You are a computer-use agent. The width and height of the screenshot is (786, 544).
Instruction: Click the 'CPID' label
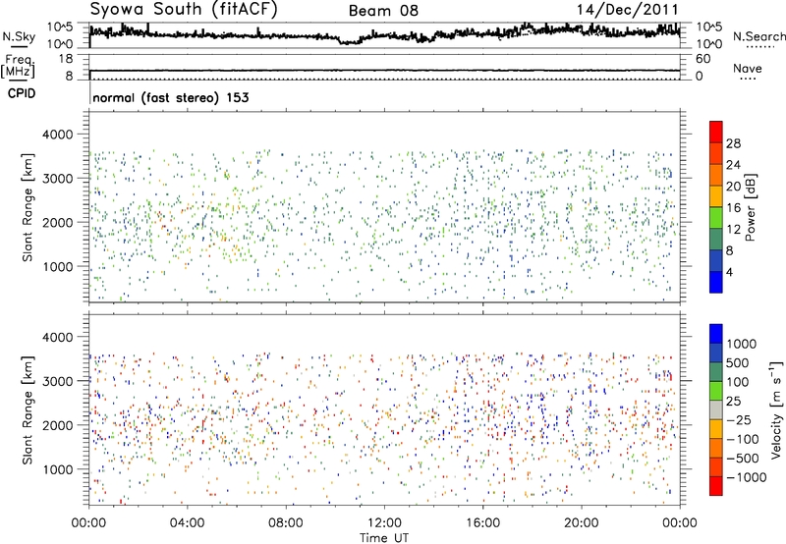tap(22, 93)
